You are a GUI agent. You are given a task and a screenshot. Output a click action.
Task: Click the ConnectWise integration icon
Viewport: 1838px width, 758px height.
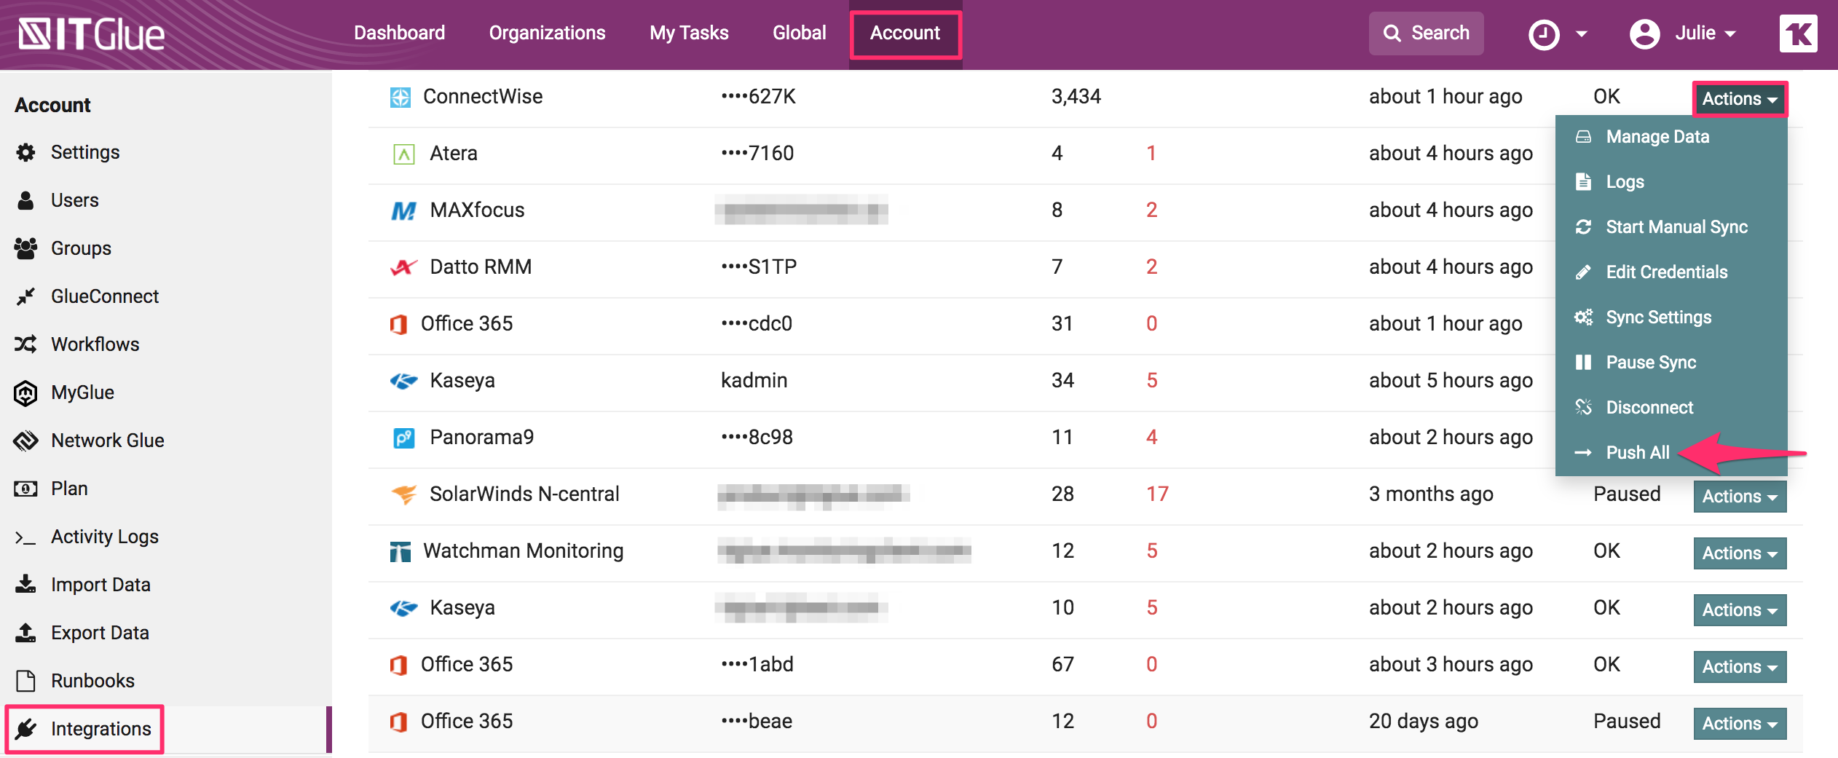click(x=401, y=97)
